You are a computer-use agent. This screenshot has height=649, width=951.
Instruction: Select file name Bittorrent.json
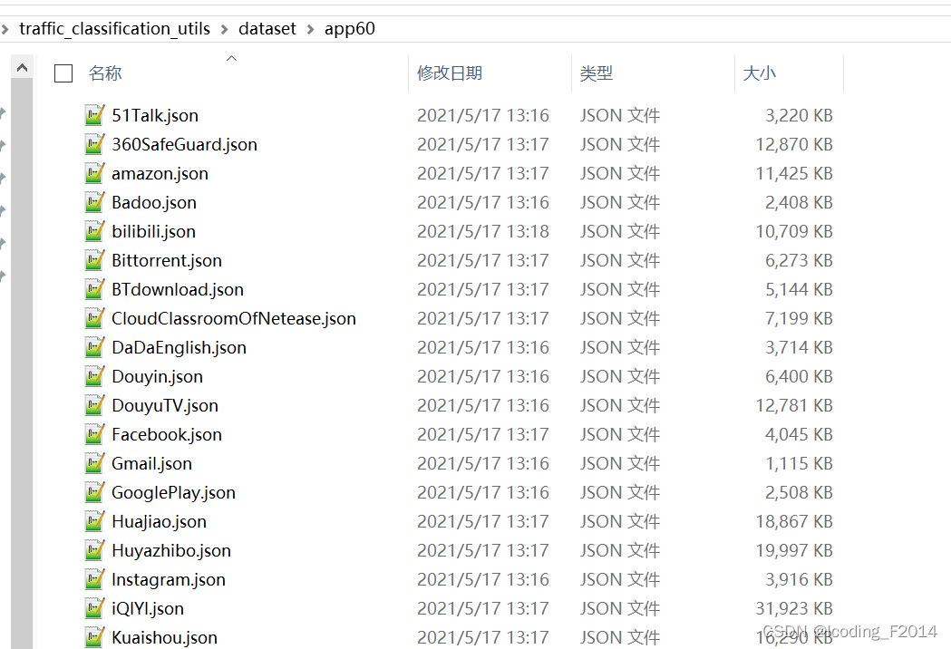(x=167, y=261)
